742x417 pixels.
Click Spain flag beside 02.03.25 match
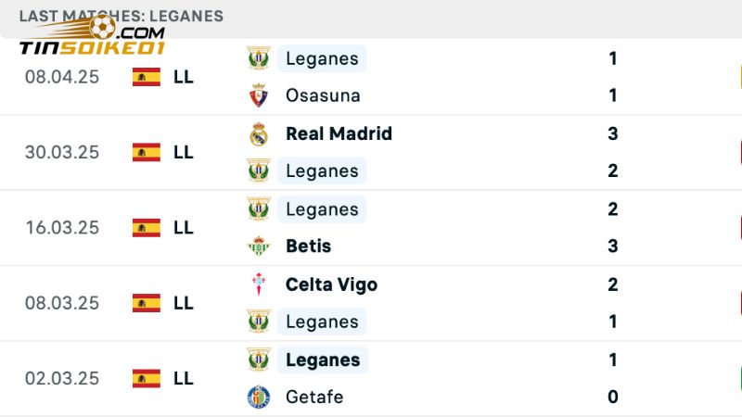[x=147, y=378]
